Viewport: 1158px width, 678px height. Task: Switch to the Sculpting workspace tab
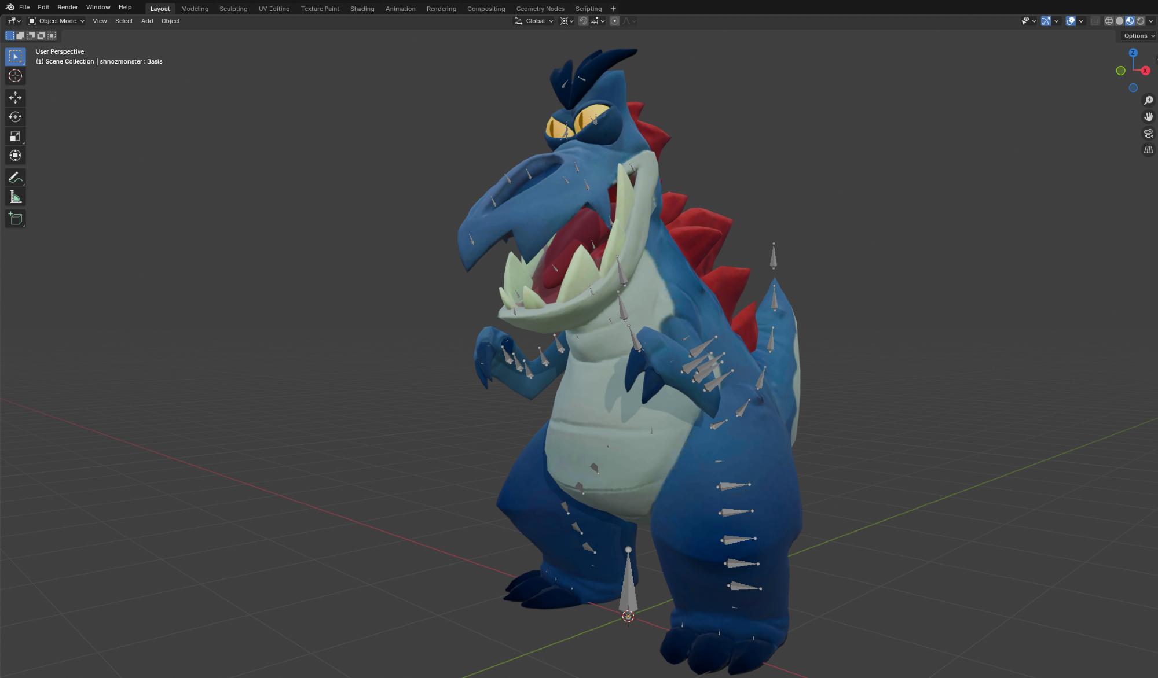(233, 9)
